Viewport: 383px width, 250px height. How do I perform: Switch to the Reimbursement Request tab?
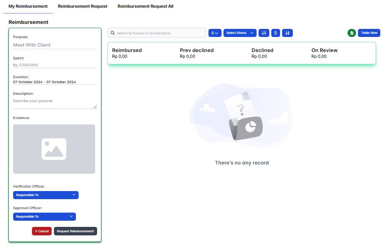(82, 7)
